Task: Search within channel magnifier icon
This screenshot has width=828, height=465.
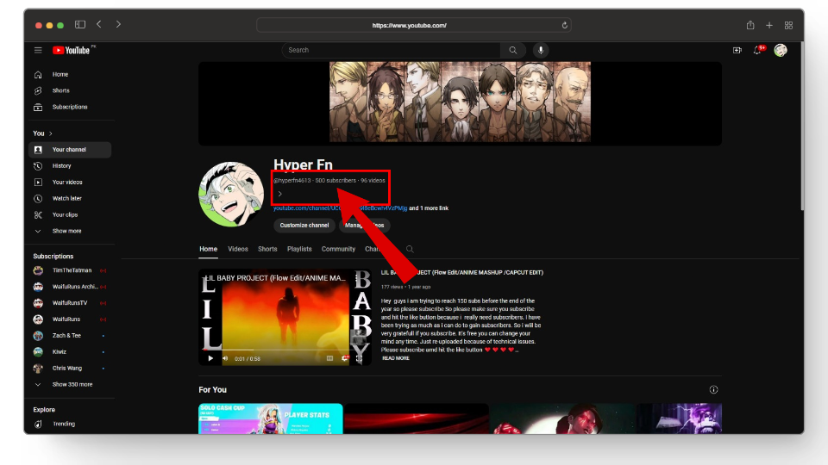Action: click(410, 249)
